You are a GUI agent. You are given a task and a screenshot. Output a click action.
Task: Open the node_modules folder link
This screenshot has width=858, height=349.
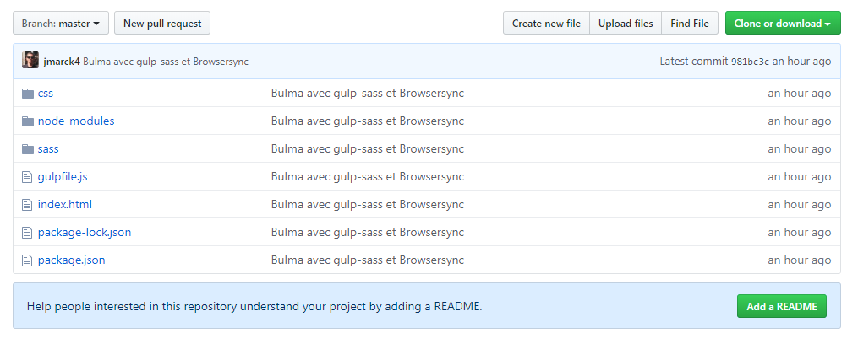76,121
